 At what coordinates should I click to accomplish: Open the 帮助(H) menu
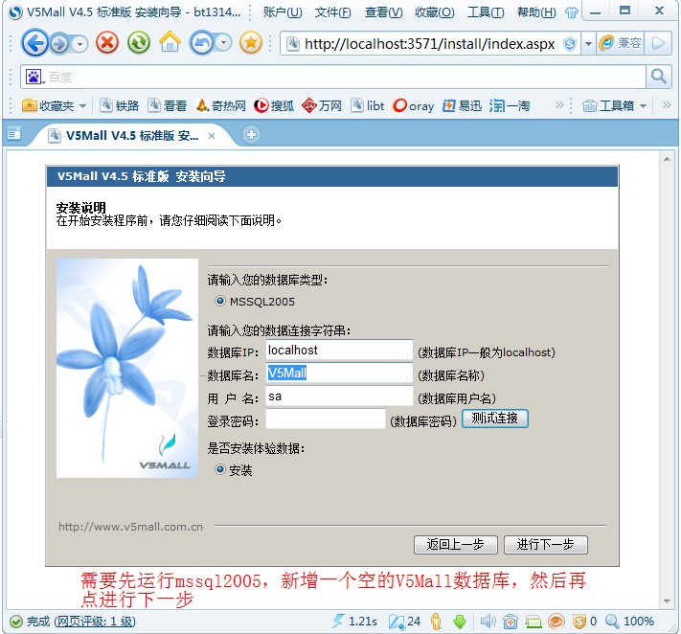point(536,12)
